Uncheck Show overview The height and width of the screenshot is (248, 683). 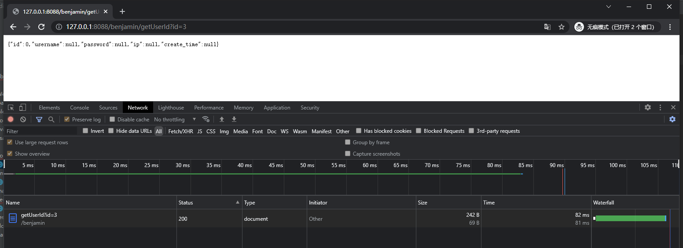pos(10,153)
